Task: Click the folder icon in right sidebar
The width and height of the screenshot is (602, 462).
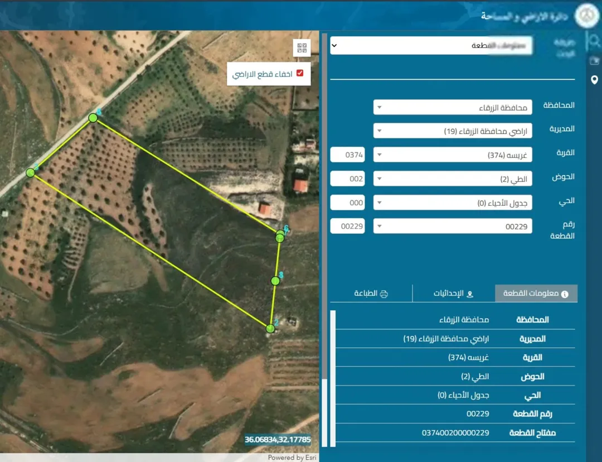Action: pos(594,60)
